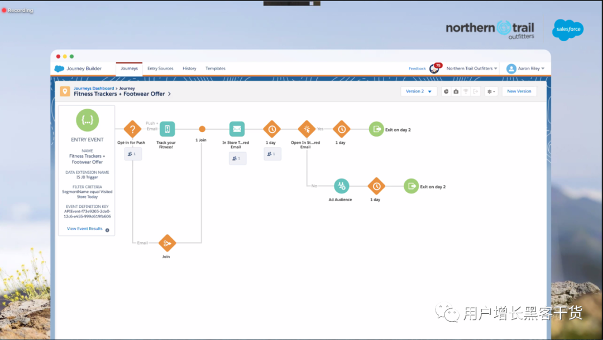This screenshot has width=603, height=340.
Task: Open the Journeys tab
Action: pos(129,69)
